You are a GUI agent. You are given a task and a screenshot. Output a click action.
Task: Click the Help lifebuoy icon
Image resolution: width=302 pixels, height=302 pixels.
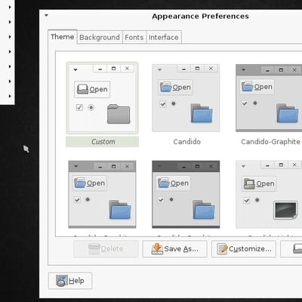[x=62, y=281]
